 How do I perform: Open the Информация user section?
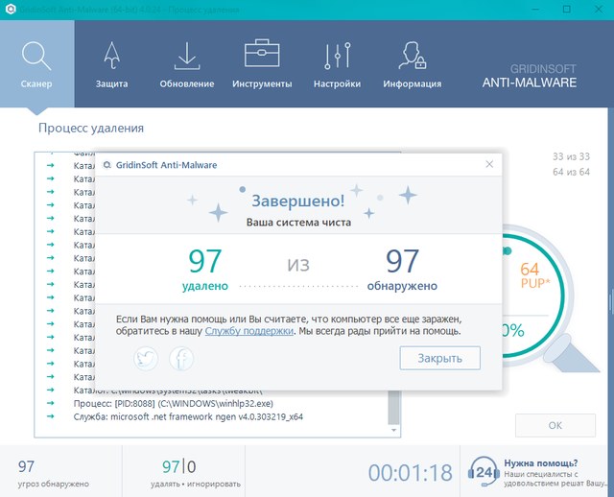(412, 62)
